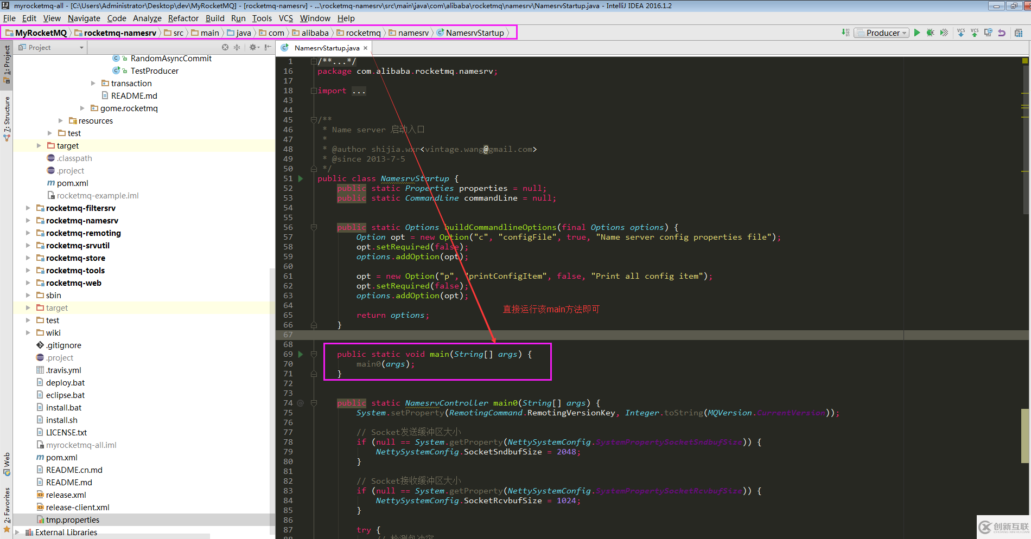The height and width of the screenshot is (539, 1031).
Task: Revert changes with the undo arrow icon
Action: click(x=1002, y=33)
